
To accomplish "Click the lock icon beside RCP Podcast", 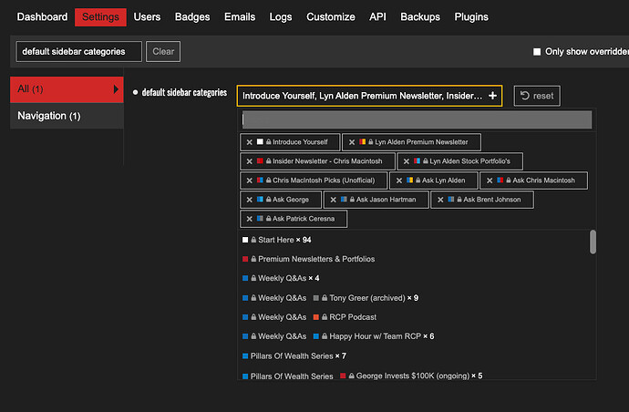I will pos(325,317).
